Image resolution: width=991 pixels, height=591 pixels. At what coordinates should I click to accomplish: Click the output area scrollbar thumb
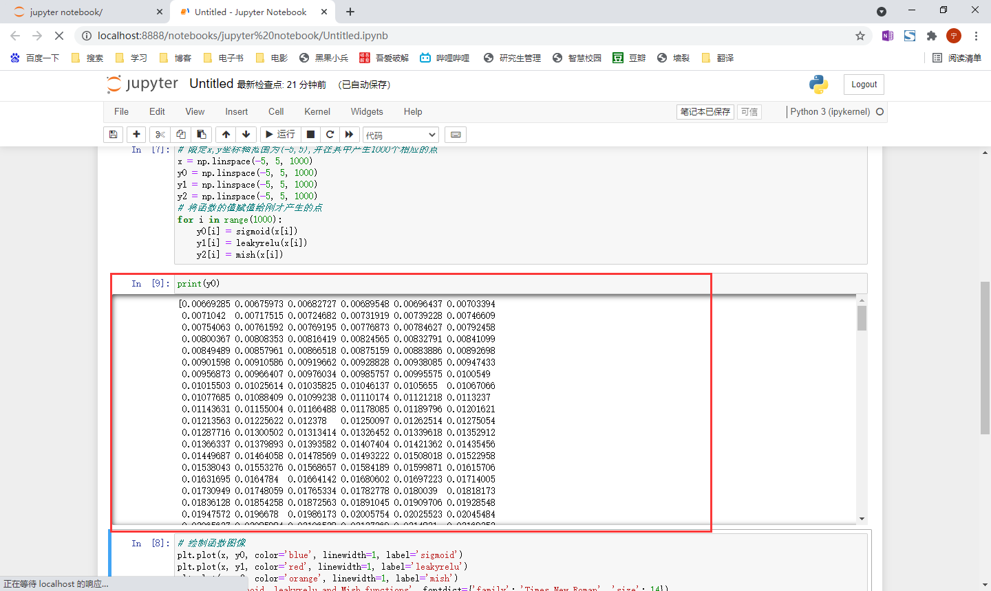tap(862, 318)
